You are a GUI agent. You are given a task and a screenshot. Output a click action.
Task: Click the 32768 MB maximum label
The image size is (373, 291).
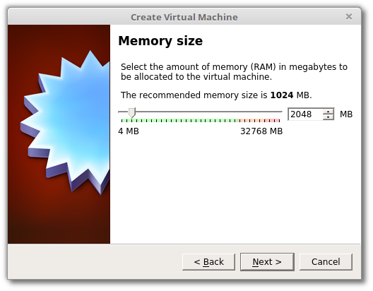[x=261, y=131]
